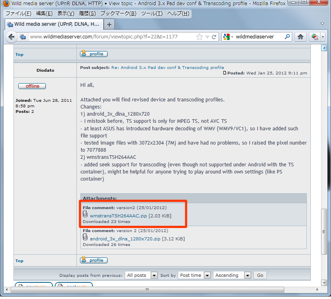Click the Top link below Diodato's post
The width and height of the screenshot is (331, 299).
pyautogui.click(x=19, y=261)
